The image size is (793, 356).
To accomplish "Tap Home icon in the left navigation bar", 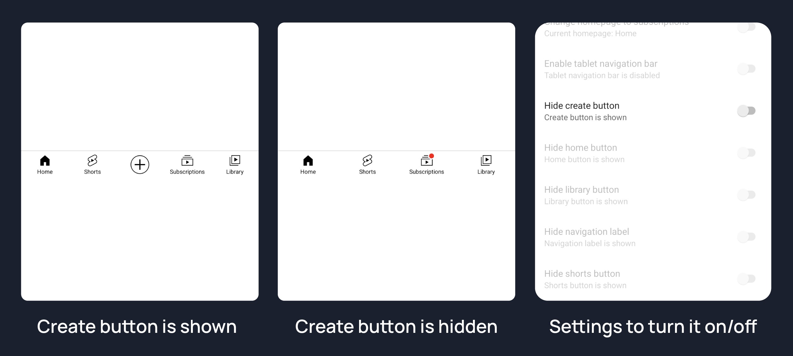I will pos(45,161).
